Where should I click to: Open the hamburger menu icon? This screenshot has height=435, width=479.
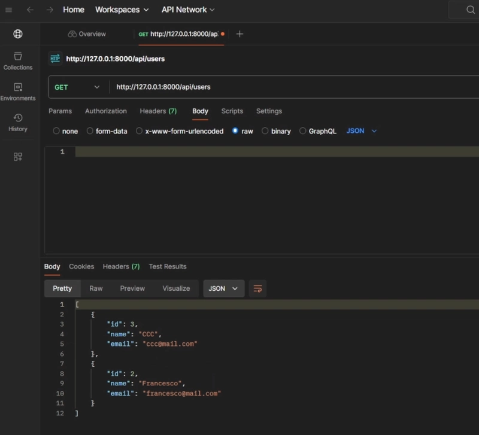[8, 10]
